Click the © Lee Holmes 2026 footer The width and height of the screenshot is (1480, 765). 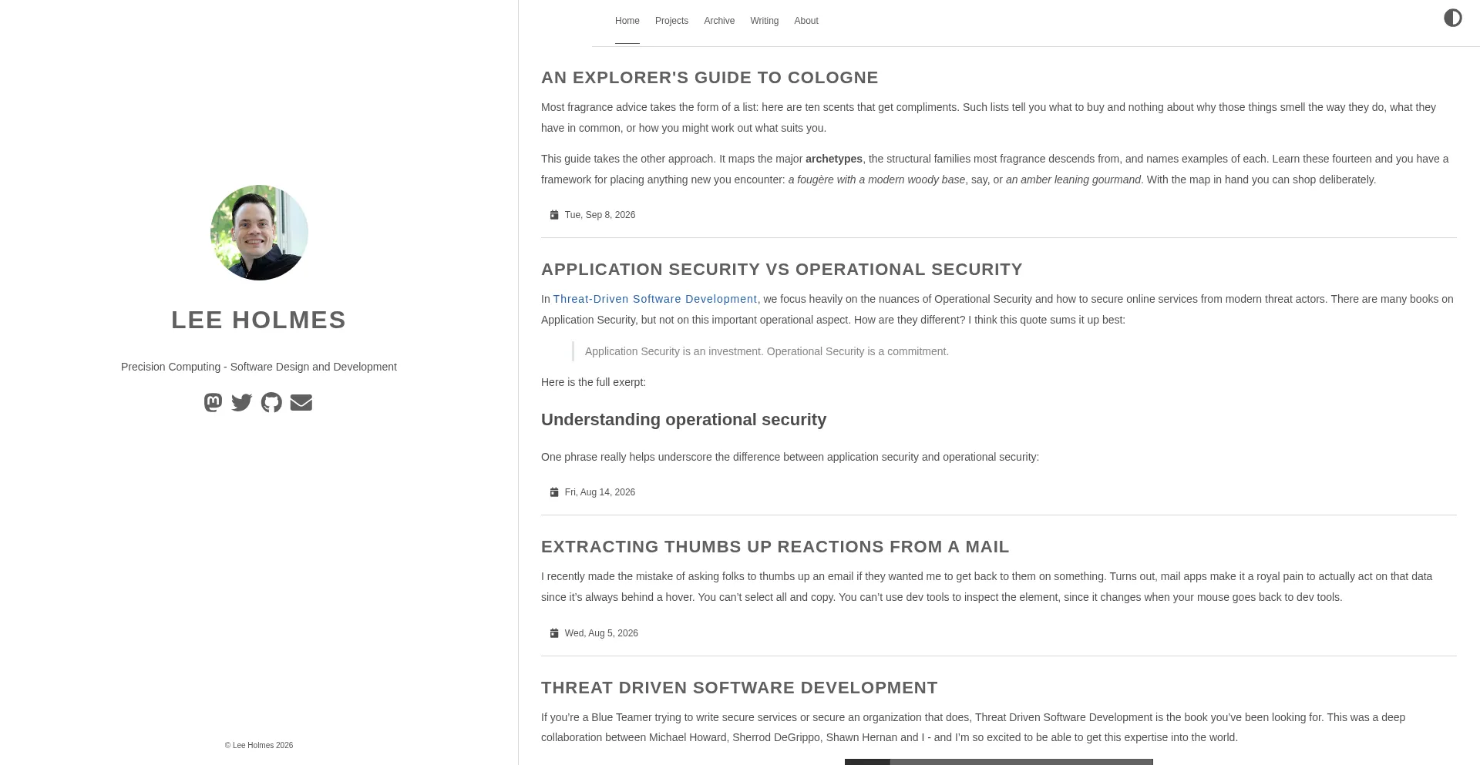point(259,746)
